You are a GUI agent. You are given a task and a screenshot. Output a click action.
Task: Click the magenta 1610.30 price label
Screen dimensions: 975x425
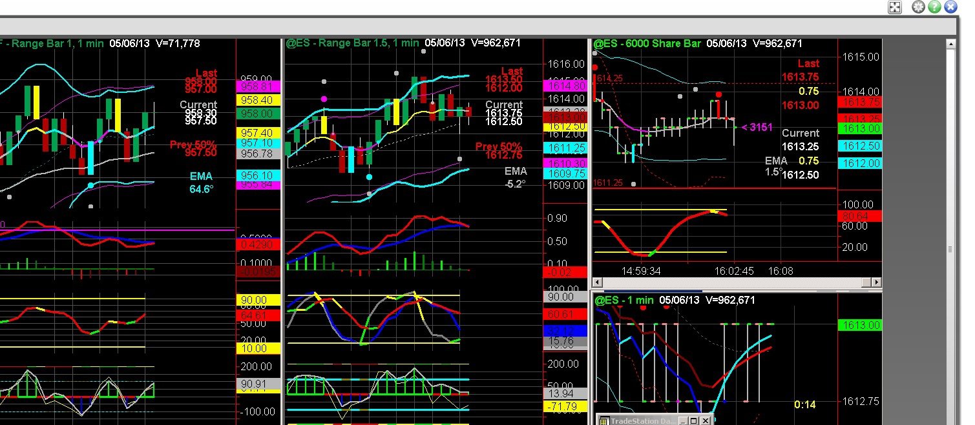coord(566,164)
